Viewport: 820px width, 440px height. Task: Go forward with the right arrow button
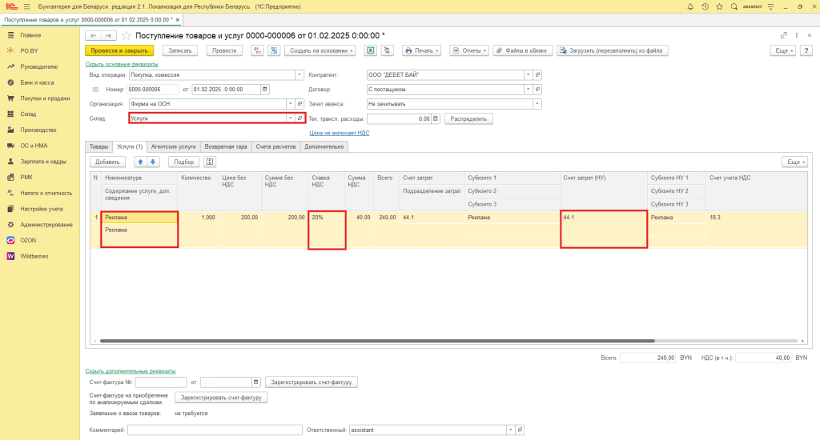108,35
